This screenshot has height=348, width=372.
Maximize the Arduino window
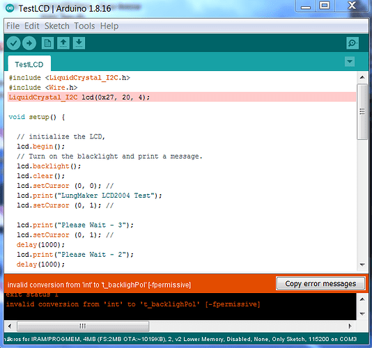point(325,6)
